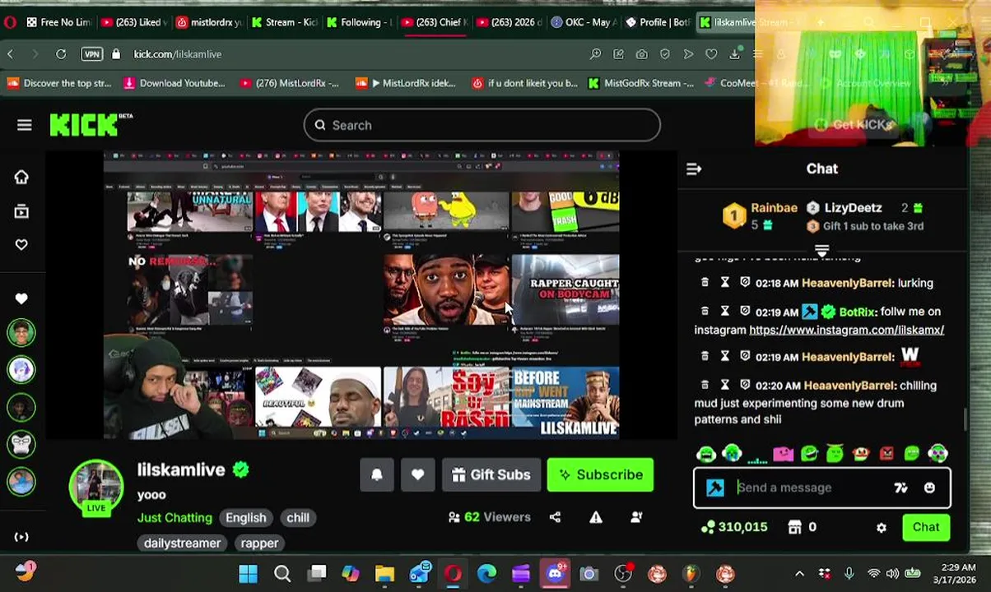
Task: Ban author of 02:19 AM BotRix message
Action: (745, 311)
